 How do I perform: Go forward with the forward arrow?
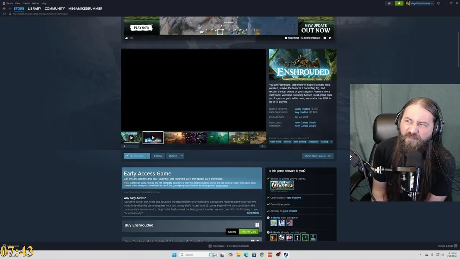coord(9,9)
